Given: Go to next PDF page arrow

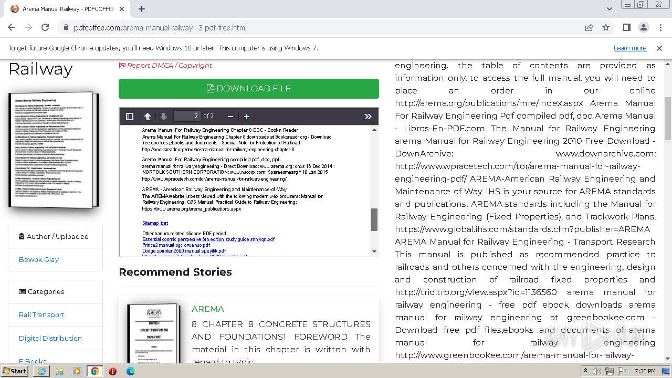Looking at the screenshot, I should (163, 116).
